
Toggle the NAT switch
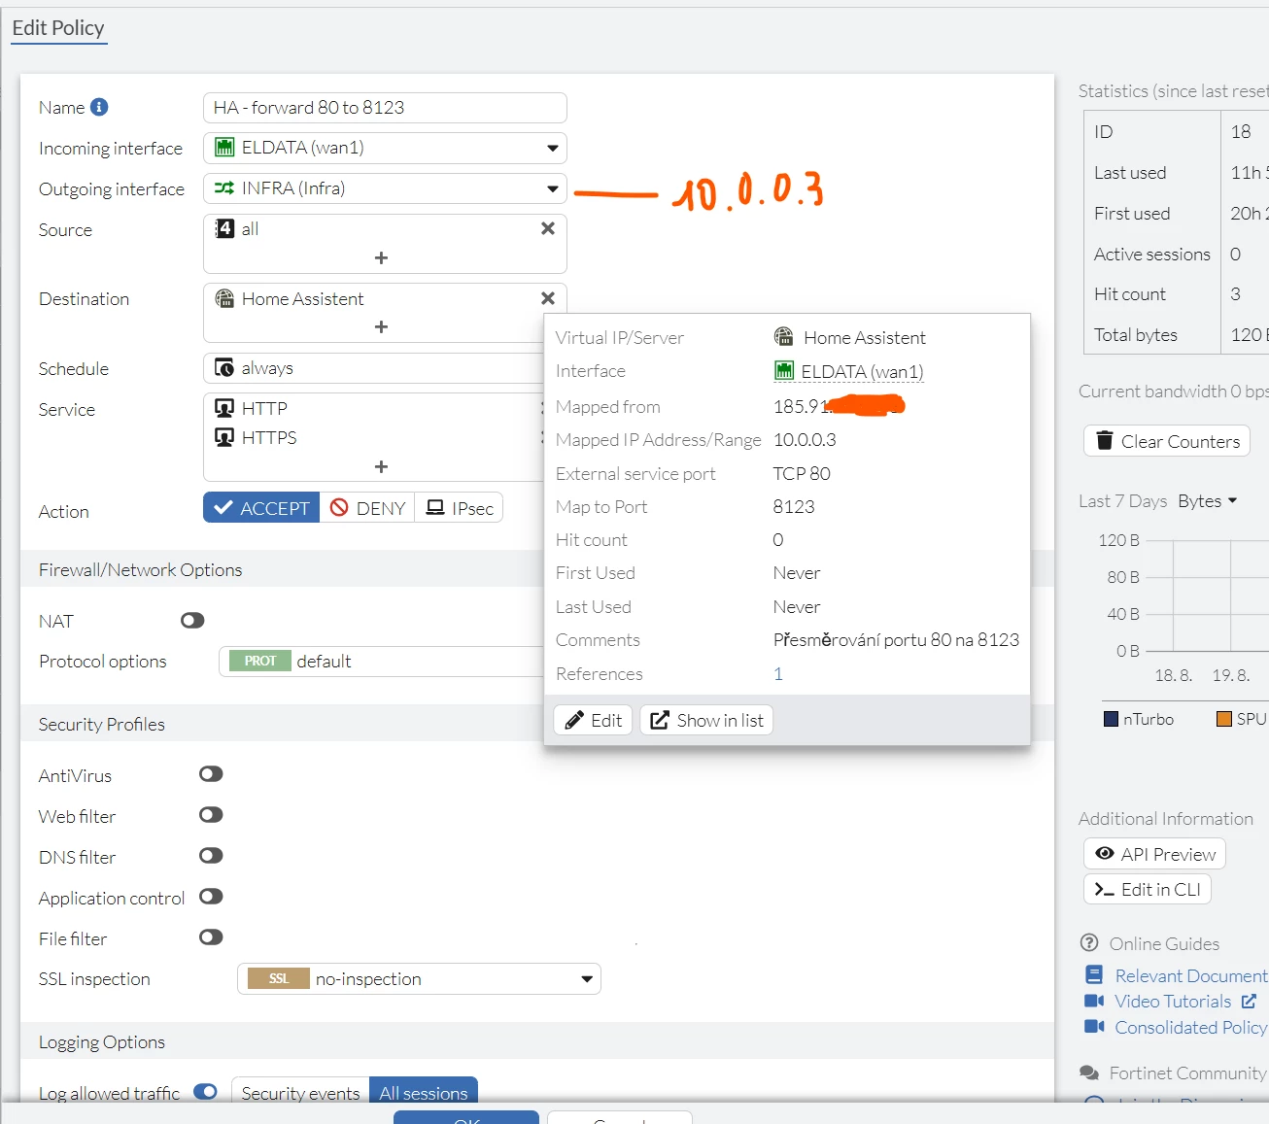click(x=192, y=621)
